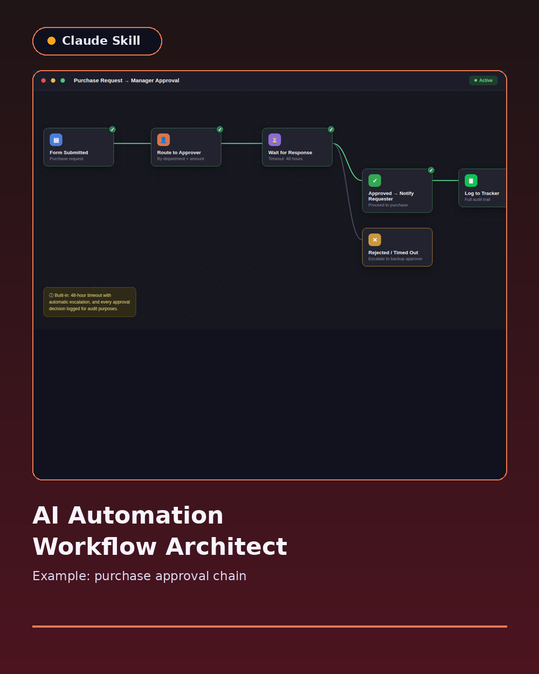Click the check badge on Wait for Response node
Viewport: 539px width, 674px height.
331,129
